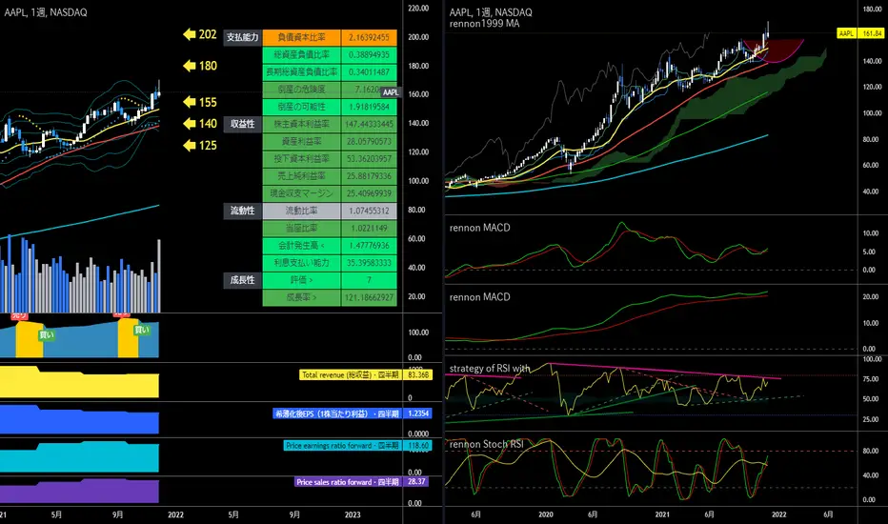888x524 pixels.
Task: Click the value 118.60 tag
Action: tap(418, 446)
